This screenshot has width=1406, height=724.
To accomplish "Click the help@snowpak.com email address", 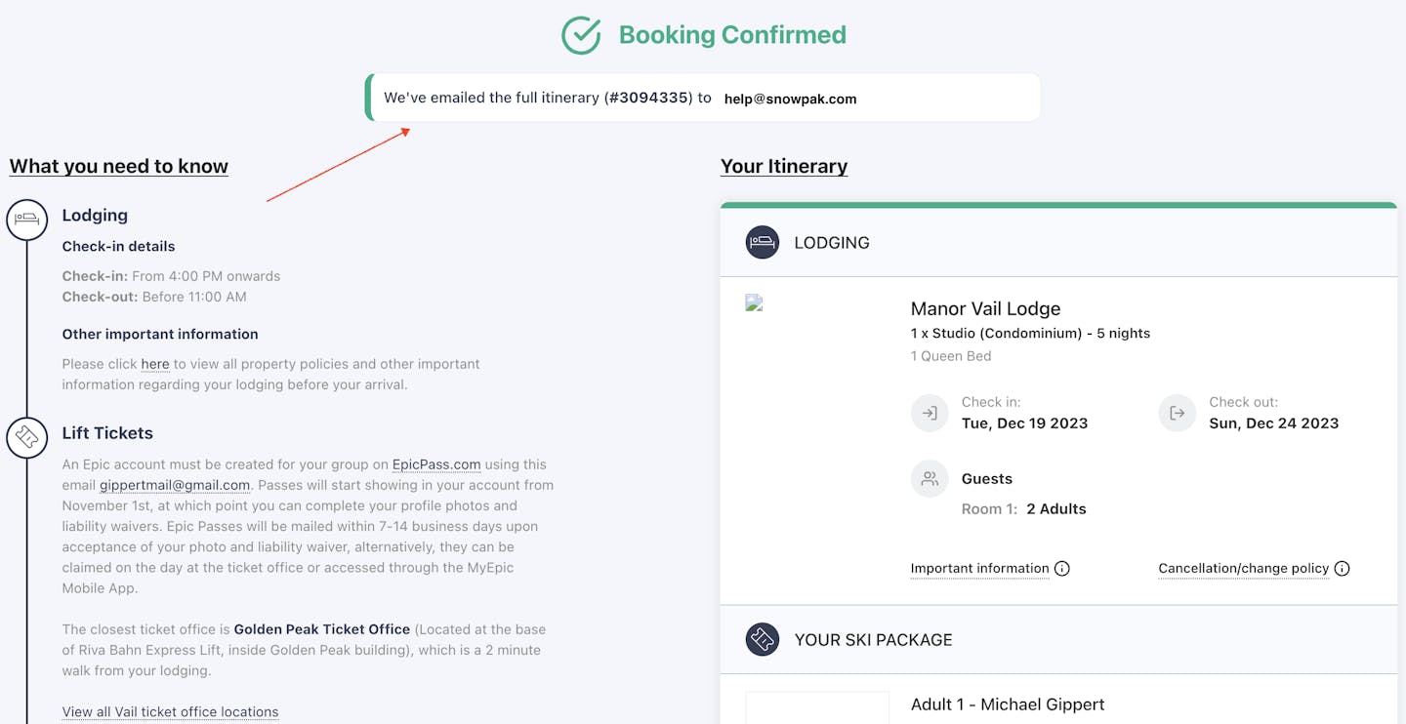I will 790,99.
